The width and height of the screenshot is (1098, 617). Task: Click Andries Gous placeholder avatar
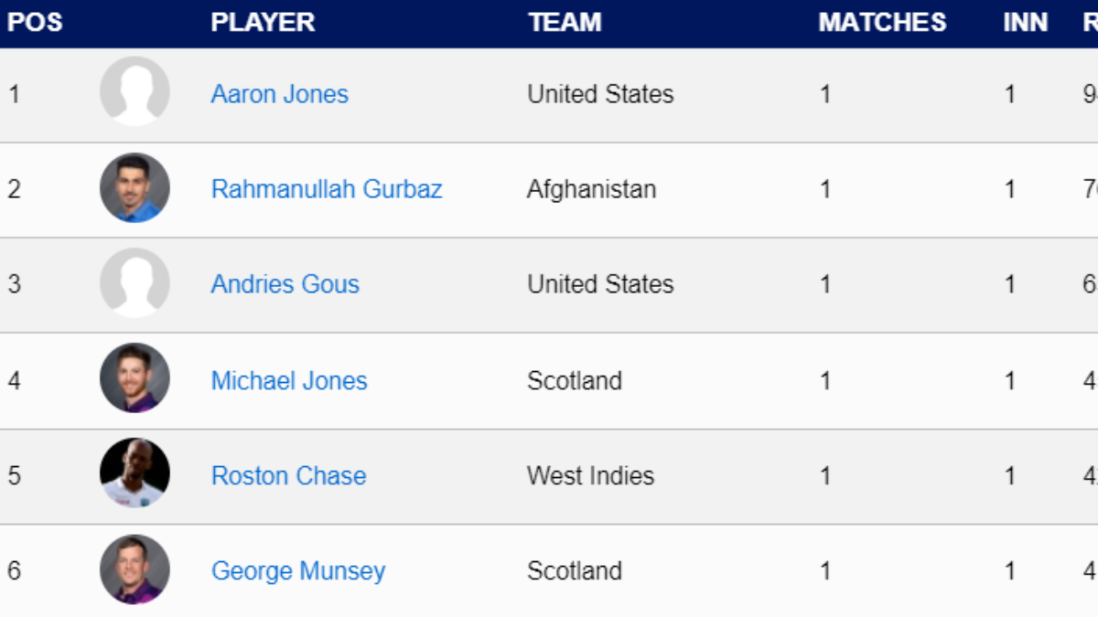pos(135,283)
